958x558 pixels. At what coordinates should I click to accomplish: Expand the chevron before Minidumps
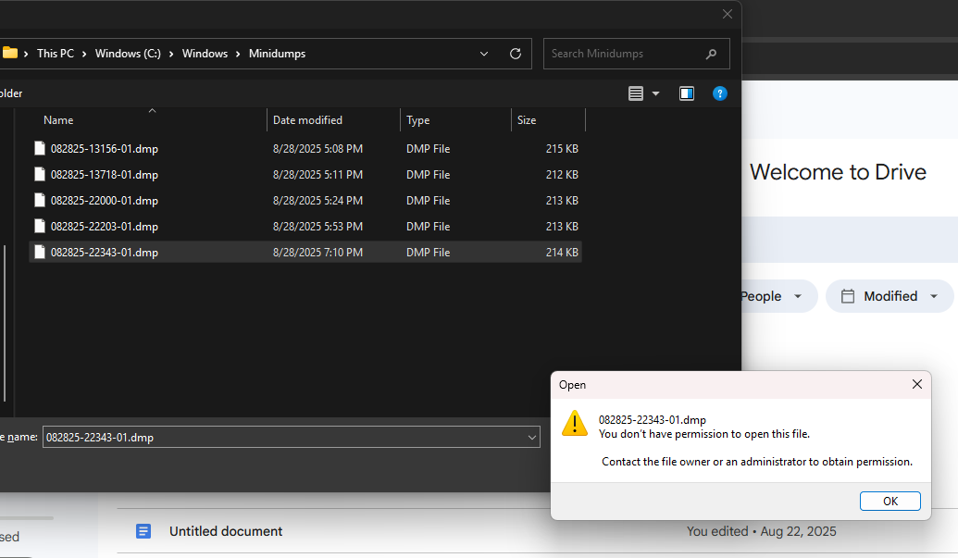tap(238, 54)
